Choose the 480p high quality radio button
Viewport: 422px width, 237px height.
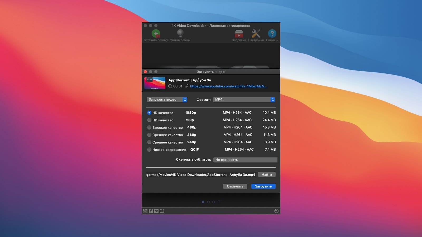click(149, 127)
